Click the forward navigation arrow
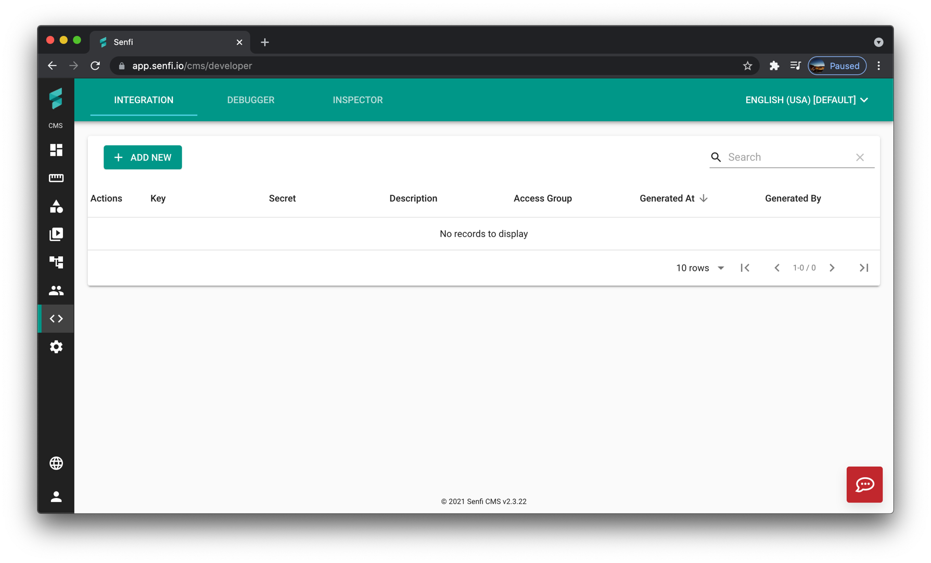931x563 pixels. (73, 66)
